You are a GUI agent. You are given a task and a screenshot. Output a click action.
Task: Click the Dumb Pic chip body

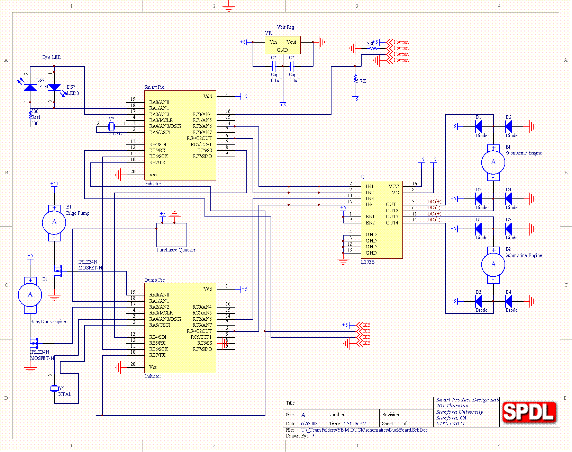pyautogui.click(x=180, y=328)
